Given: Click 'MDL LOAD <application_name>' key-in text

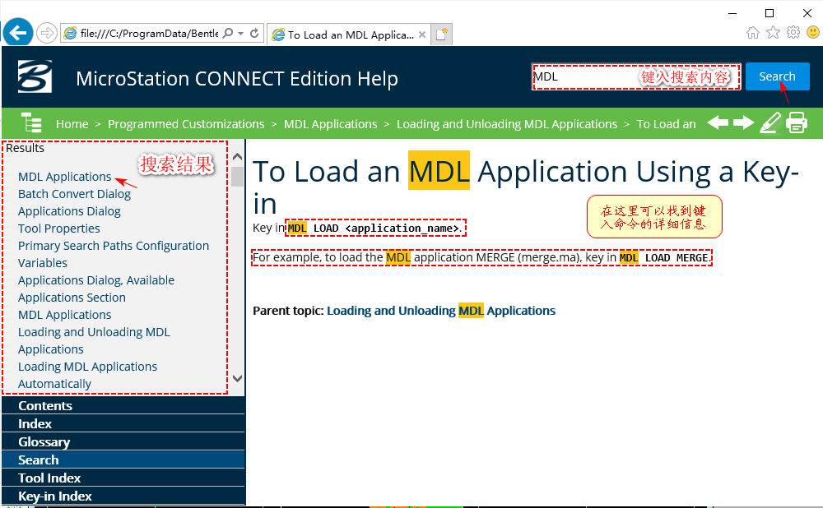Looking at the screenshot, I should (x=374, y=228).
